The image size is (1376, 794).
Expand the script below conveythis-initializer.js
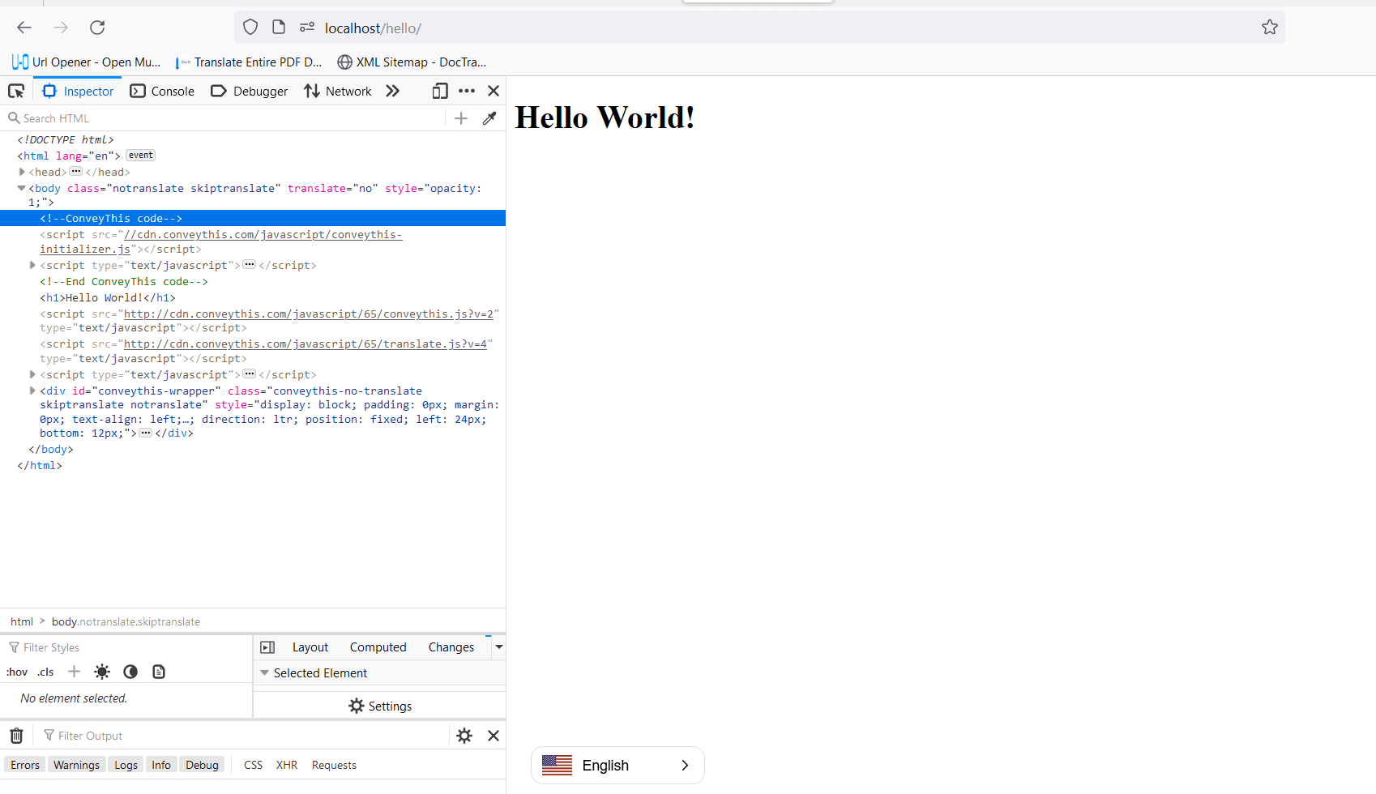pyautogui.click(x=32, y=265)
